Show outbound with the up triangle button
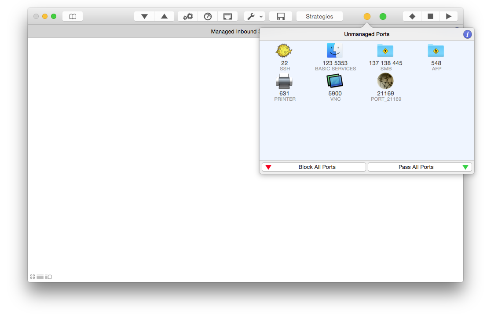Image resolution: width=487 pixels, height=318 pixels. pyautogui.click(x=164, y=16)
